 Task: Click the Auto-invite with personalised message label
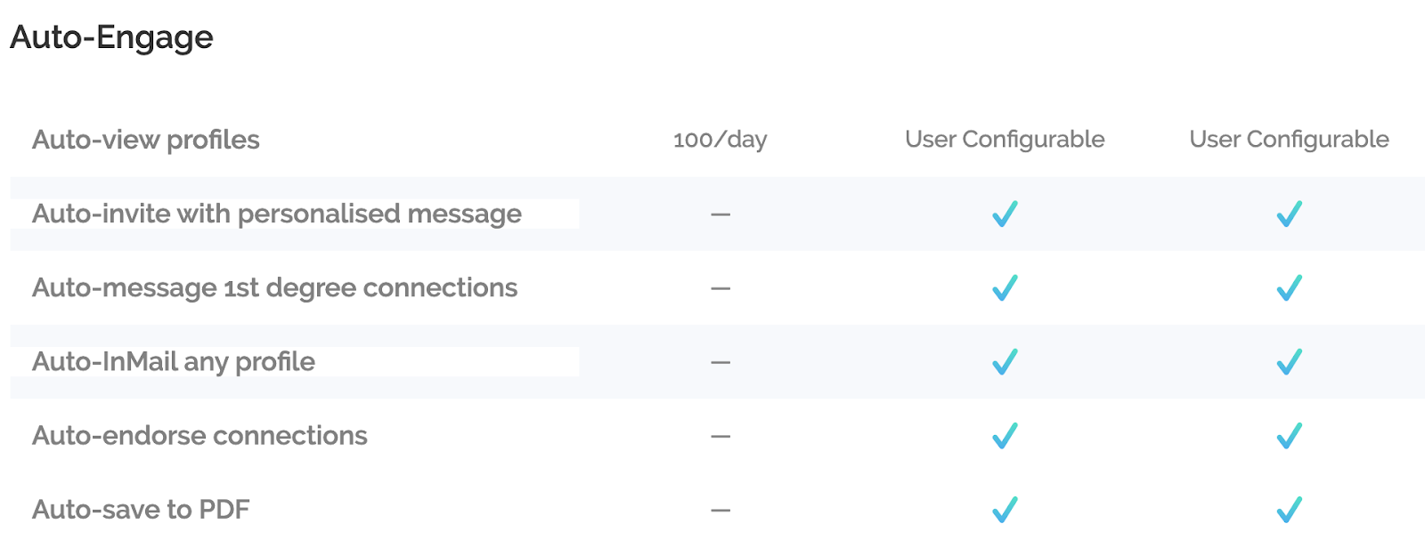click(x=277, y=214)
